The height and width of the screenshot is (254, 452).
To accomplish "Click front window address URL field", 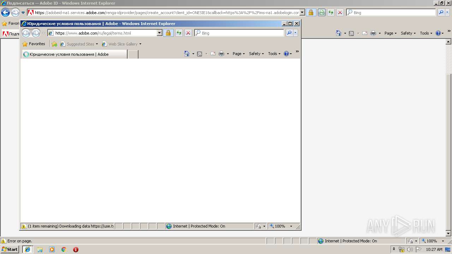I will coord(105,33).
